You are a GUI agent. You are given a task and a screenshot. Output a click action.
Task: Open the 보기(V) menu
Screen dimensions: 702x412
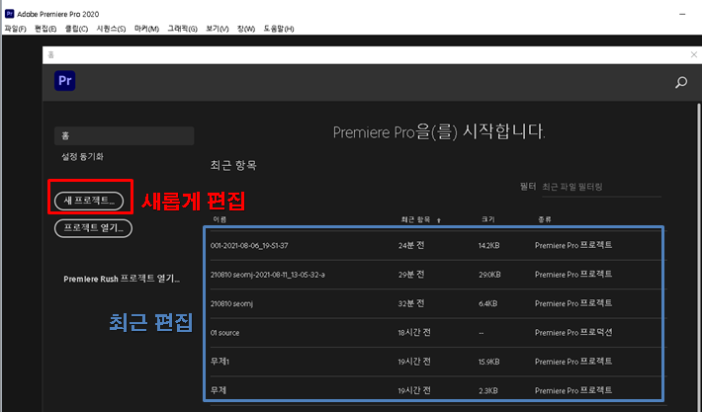pyautogui.click(x=218, y=29)
